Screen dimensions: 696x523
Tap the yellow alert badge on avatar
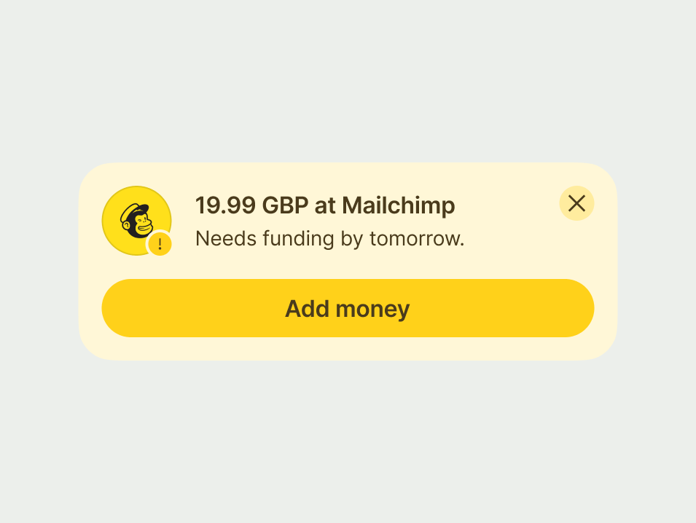tap(160, 244)
